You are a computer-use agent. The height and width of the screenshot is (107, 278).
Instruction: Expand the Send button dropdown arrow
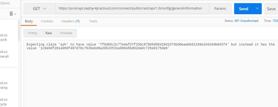click(x=257, y=9)
